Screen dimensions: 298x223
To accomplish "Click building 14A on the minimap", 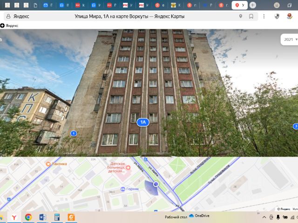I will (x=80, y=190).
